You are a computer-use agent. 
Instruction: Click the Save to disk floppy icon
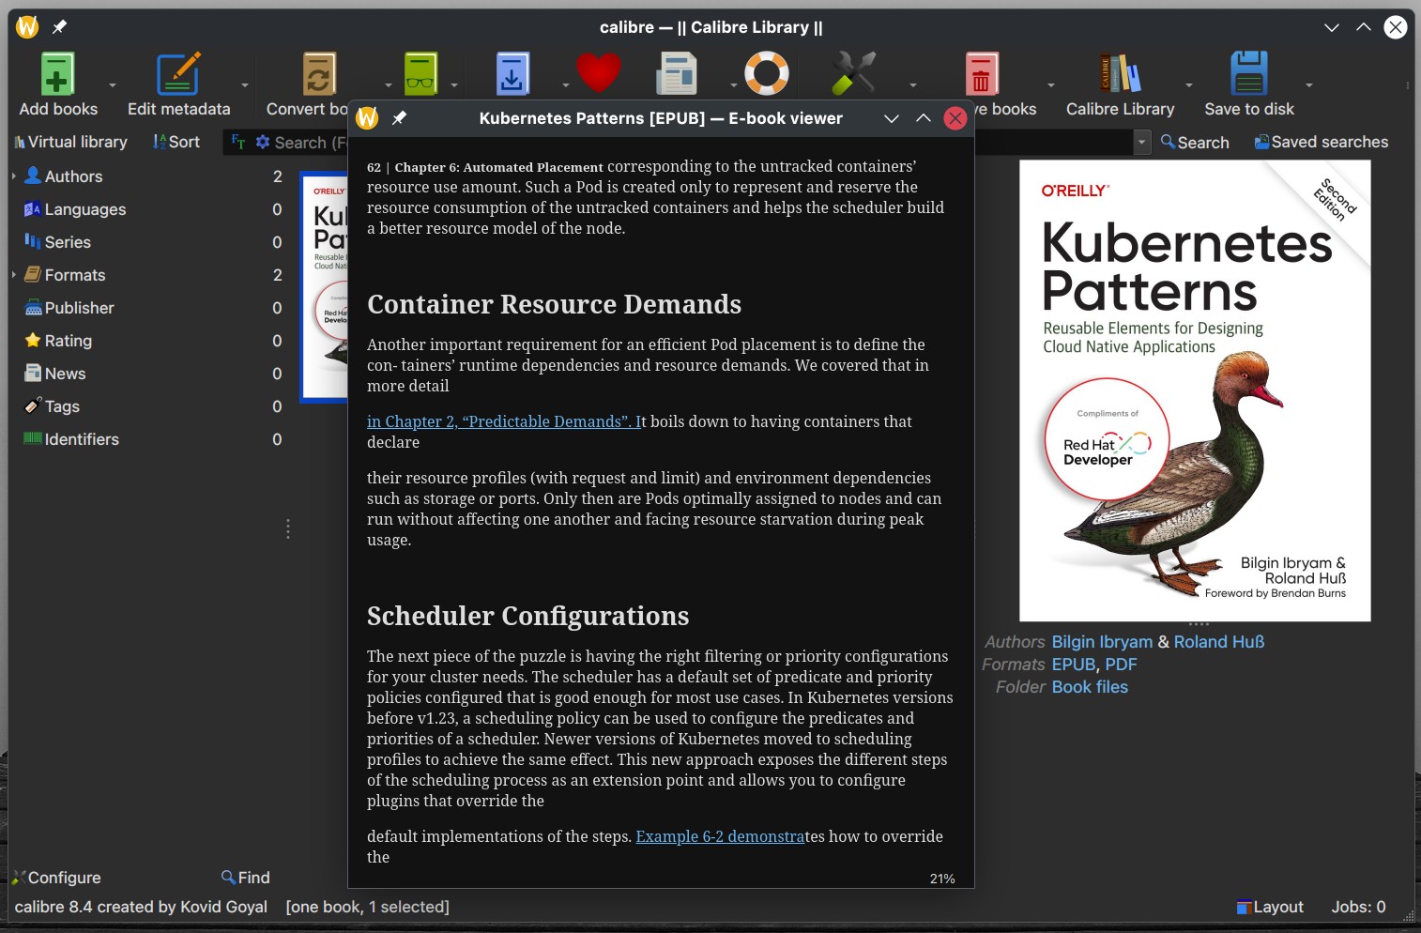(1248, 74)
